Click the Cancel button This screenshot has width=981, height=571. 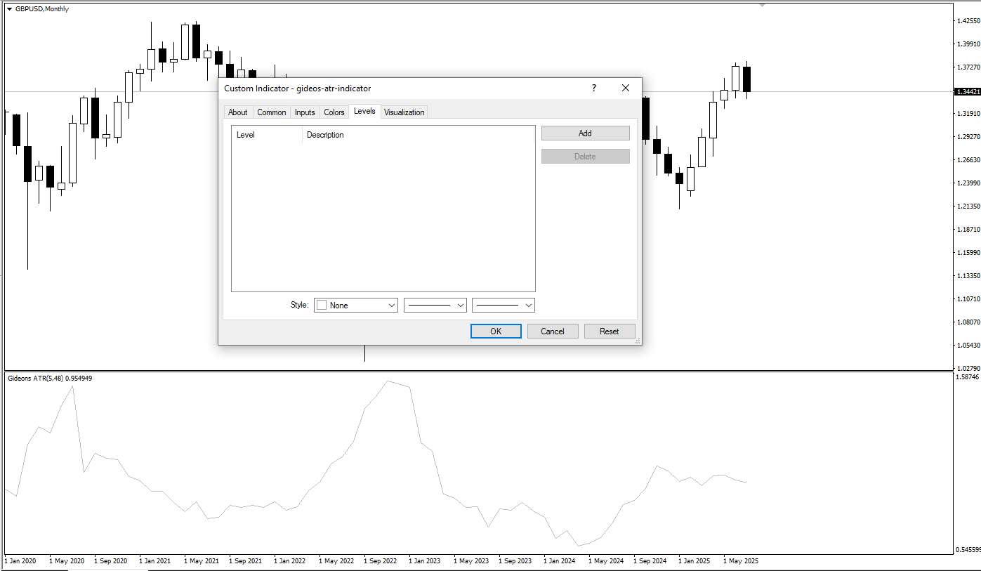click(553, 332)
